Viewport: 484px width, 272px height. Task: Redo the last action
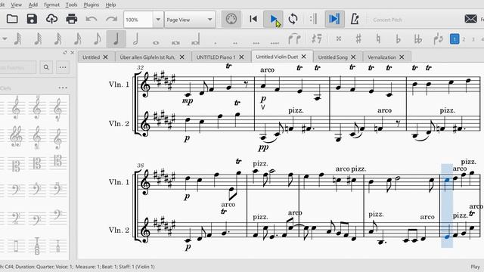111,19
